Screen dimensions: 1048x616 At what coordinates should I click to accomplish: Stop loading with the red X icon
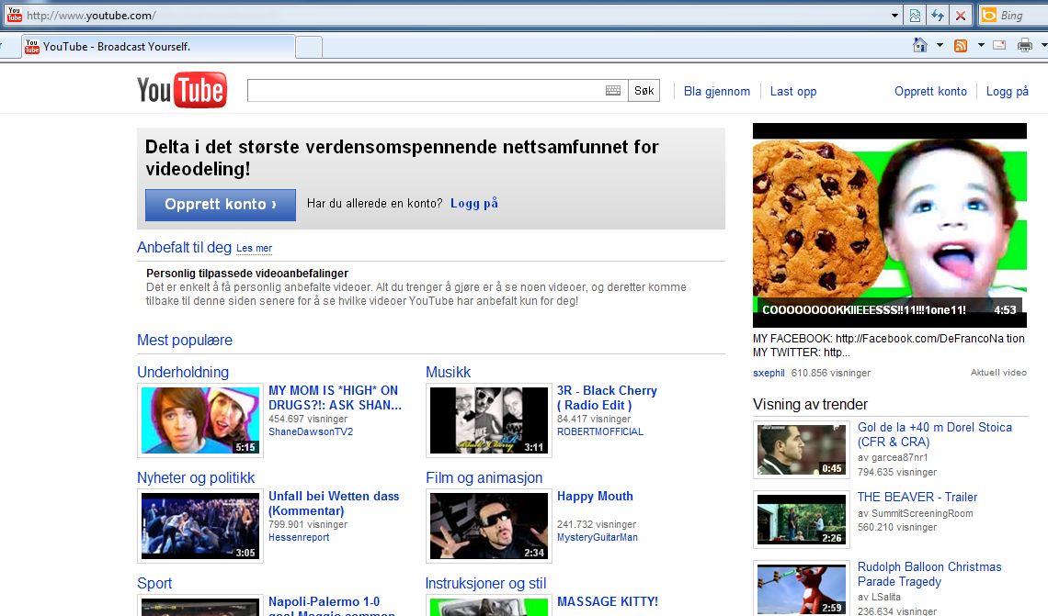pyautogui.click(x=961, y=16)
